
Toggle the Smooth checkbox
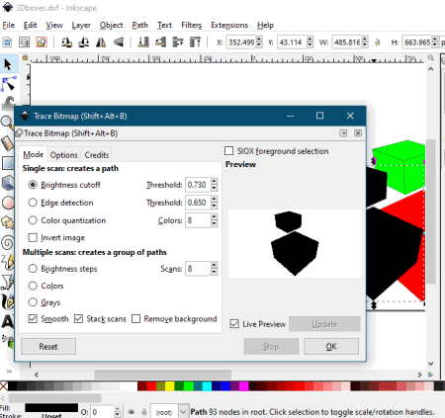(33, 319)
